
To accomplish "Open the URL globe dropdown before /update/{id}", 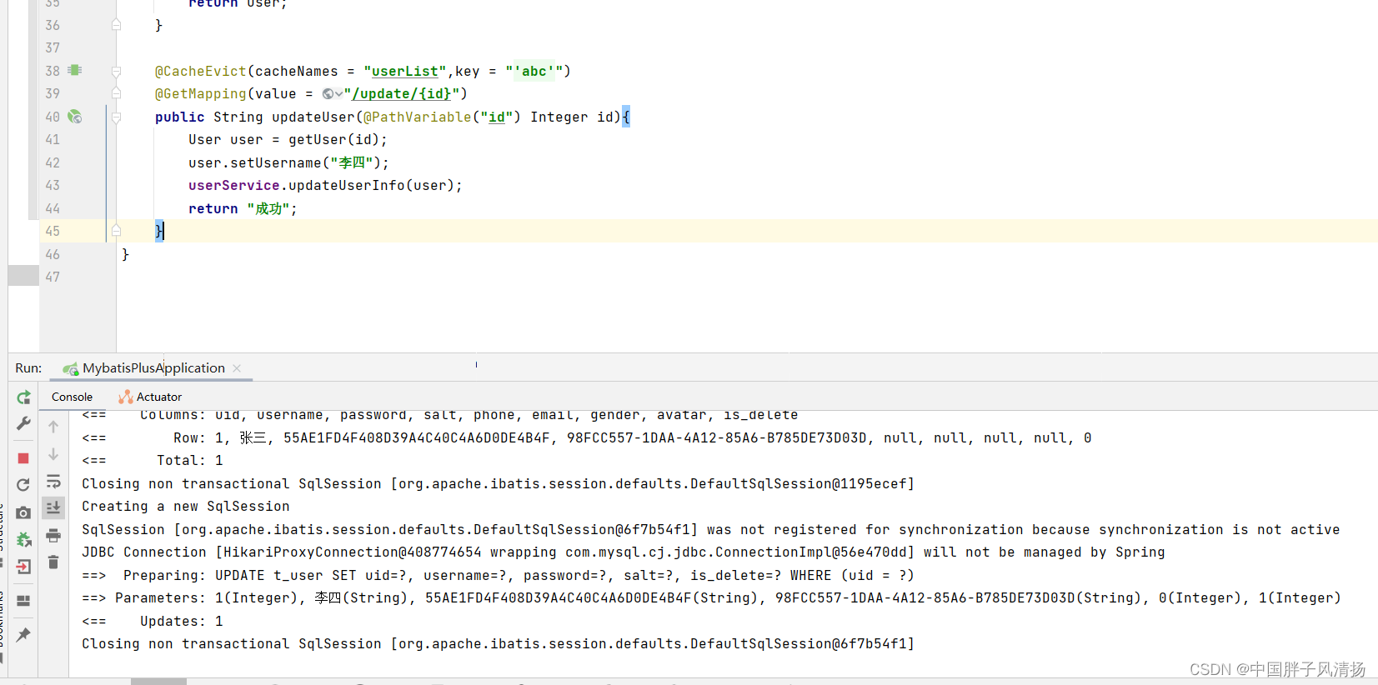I will click(332, 94).
